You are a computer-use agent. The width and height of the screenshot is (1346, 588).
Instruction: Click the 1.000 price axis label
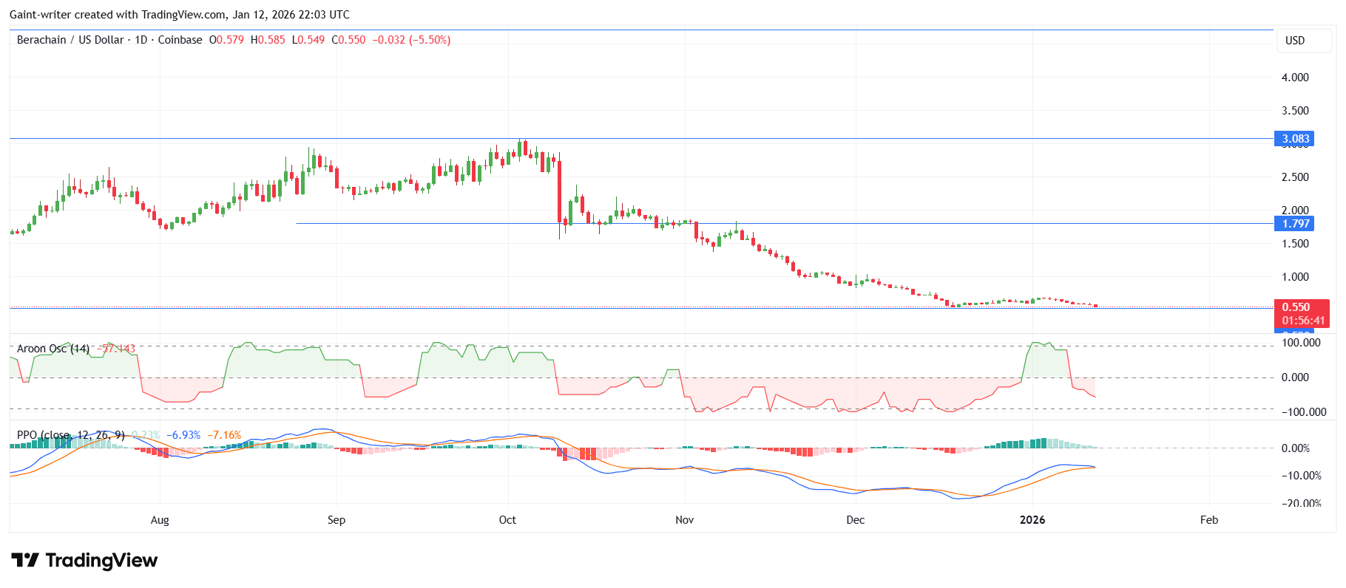(x=1295, y=277)
